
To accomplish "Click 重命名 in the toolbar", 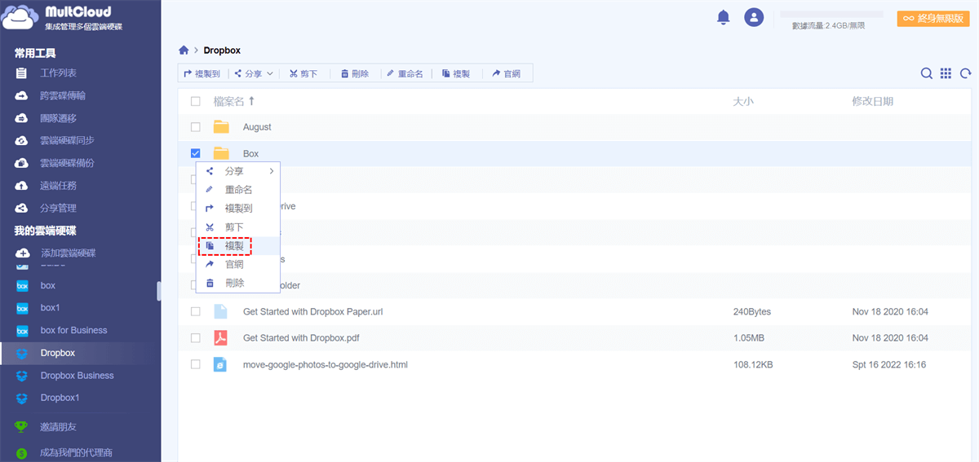I will (405, 73).
